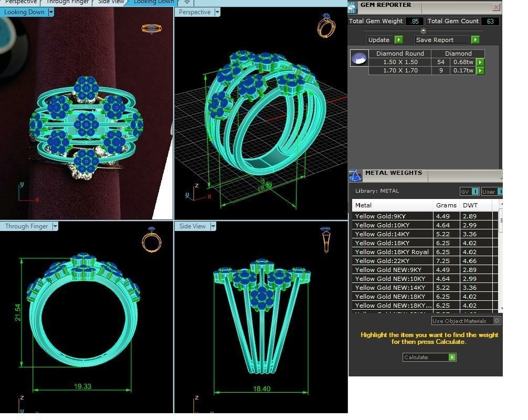Click the Update button label
Image resolution: width=528 pixels, height=420 pixels.
379,40
